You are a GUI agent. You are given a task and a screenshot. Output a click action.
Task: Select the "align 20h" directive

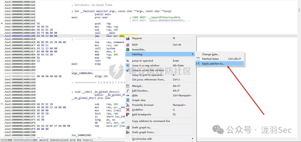click(101, 76)
